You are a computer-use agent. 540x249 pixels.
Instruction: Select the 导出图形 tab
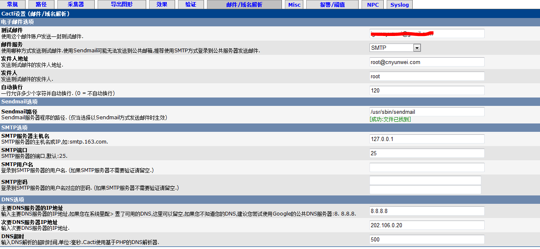[121, 5]
